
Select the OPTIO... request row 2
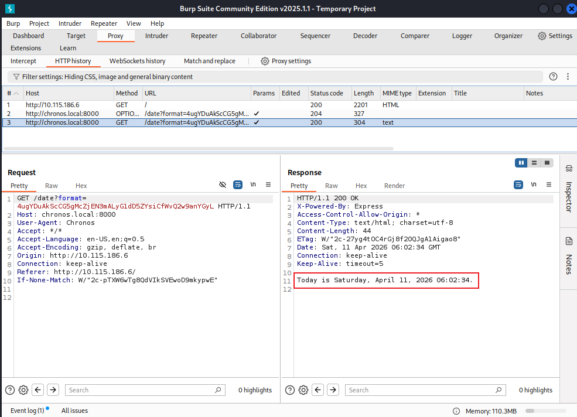pos(289,114)
